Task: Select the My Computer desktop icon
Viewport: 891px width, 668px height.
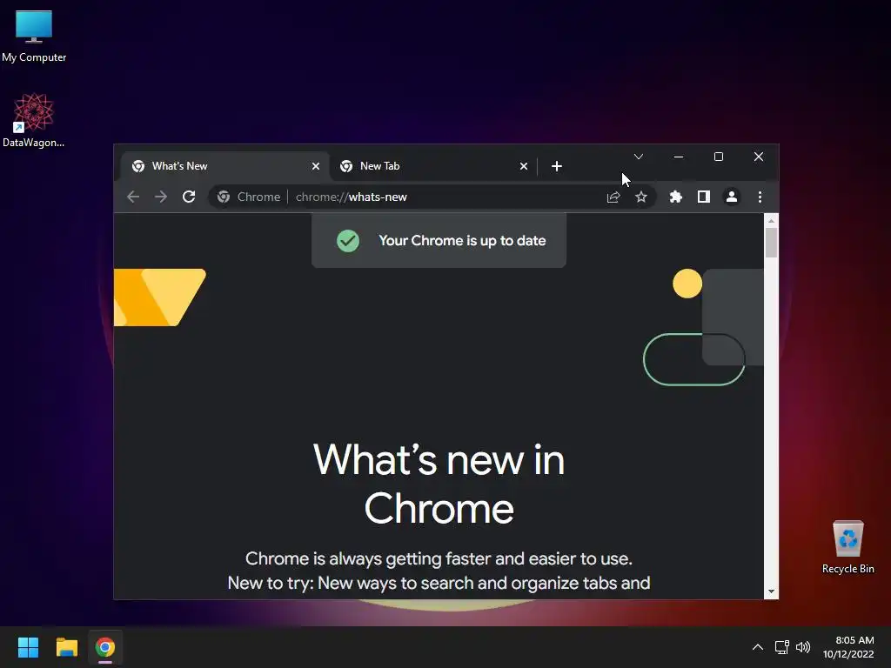Action: (34, 36)
